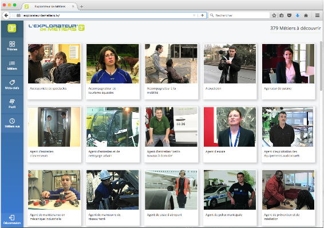Image resolution: width=324 pixels, height=228 pixels.
Task: Open the nettoyage urbain job thumbnail
Action: tap(113, 127)
